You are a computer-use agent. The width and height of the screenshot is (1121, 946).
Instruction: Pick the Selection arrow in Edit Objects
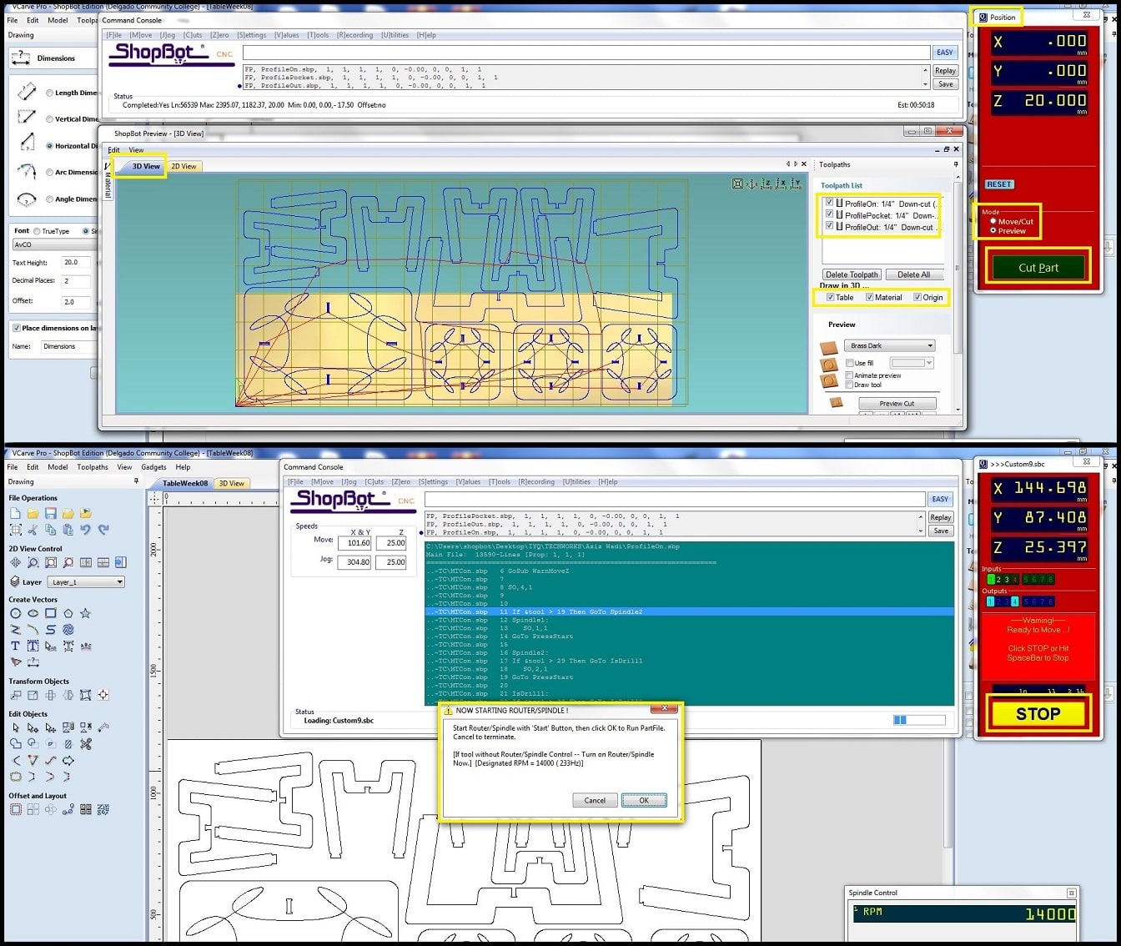(x=16, y=727)
